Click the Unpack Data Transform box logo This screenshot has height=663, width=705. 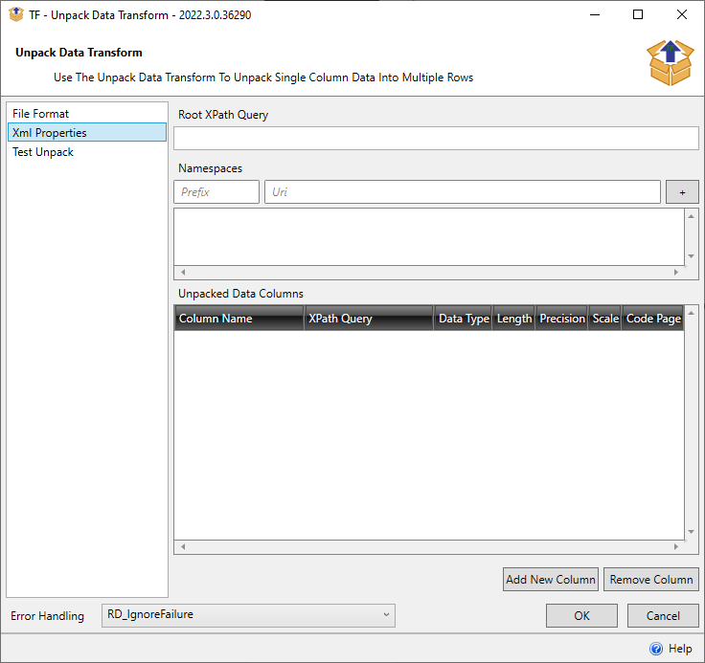[x=670, y=62]
